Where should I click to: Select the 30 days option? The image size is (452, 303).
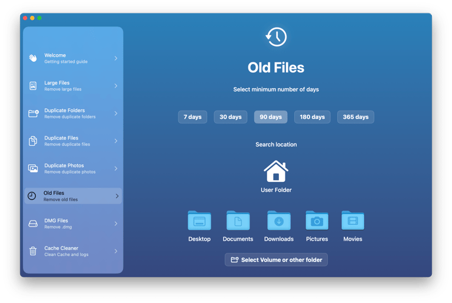[230, 117]
